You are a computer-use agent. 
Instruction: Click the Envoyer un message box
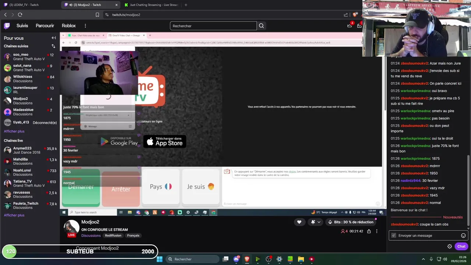428,236
